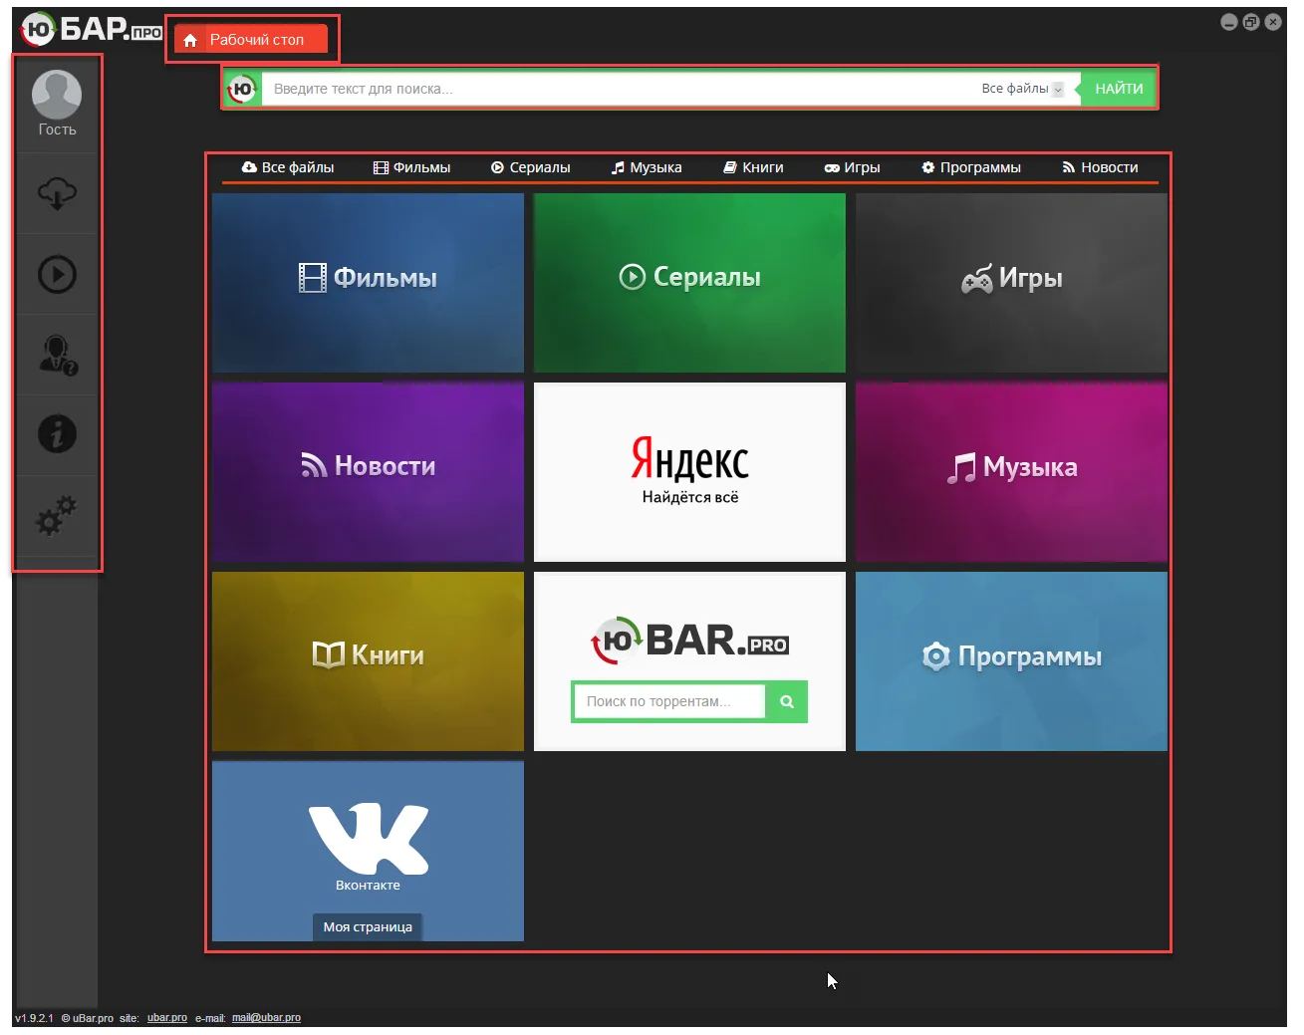Image resolution: width=1304 pixels, height=1035 pixels.
Task: Select the Фильмы category tab
Action: pos(411,167)
